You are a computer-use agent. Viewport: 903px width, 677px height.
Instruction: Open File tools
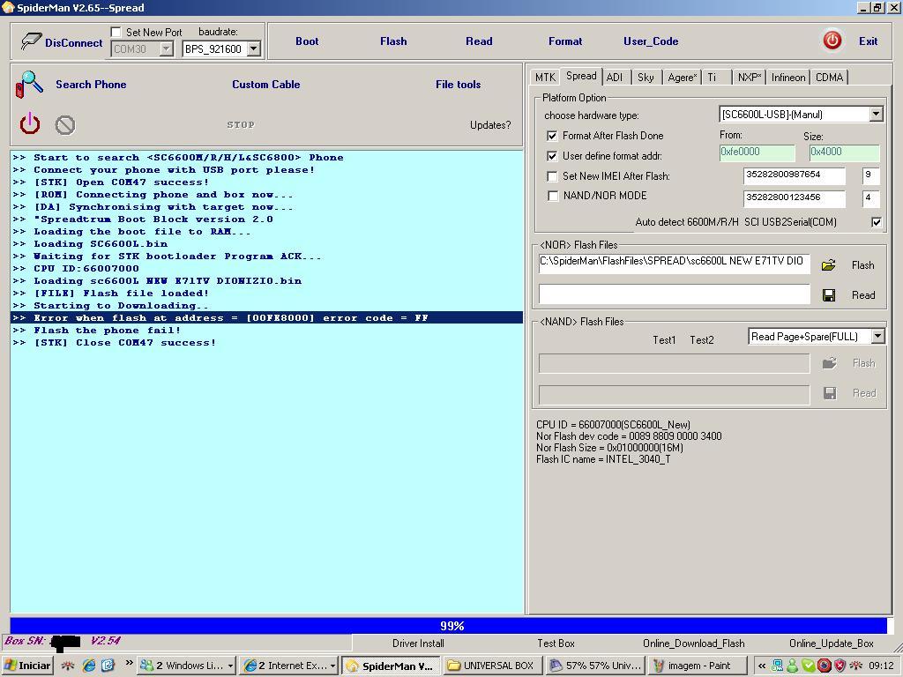(x=458, y=84)
